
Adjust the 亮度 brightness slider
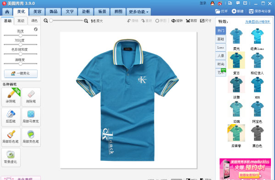tap(20, 35)
